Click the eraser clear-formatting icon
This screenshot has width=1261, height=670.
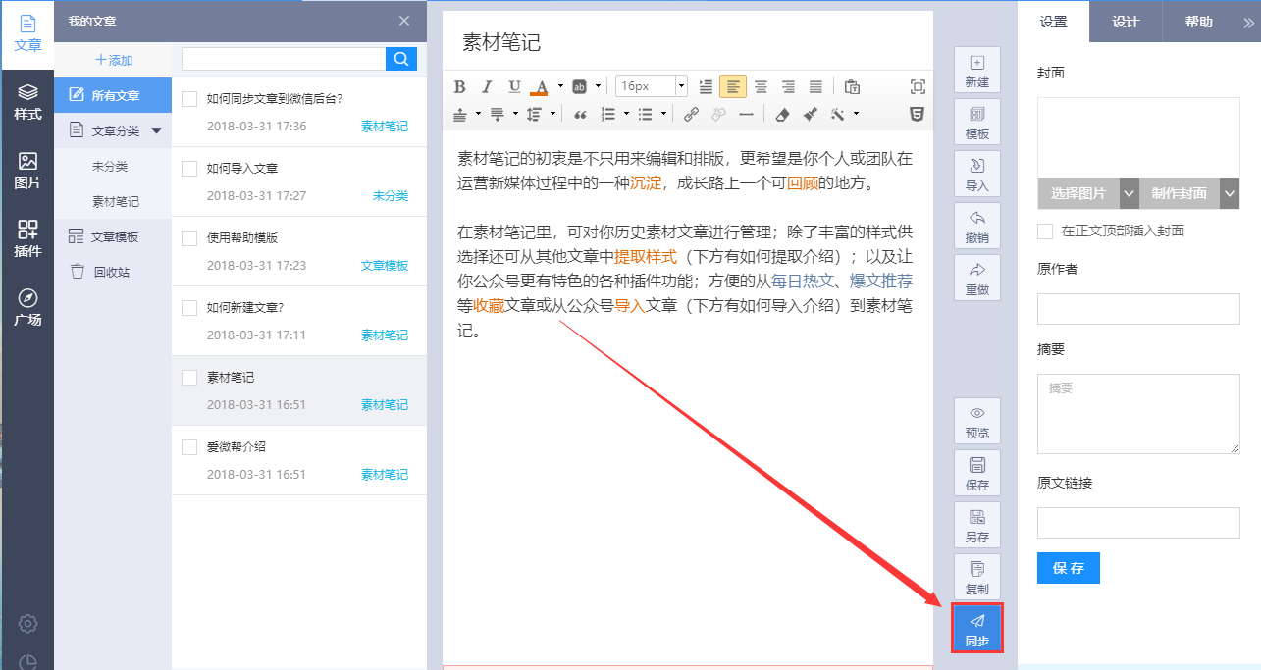(x=782, y=115)
